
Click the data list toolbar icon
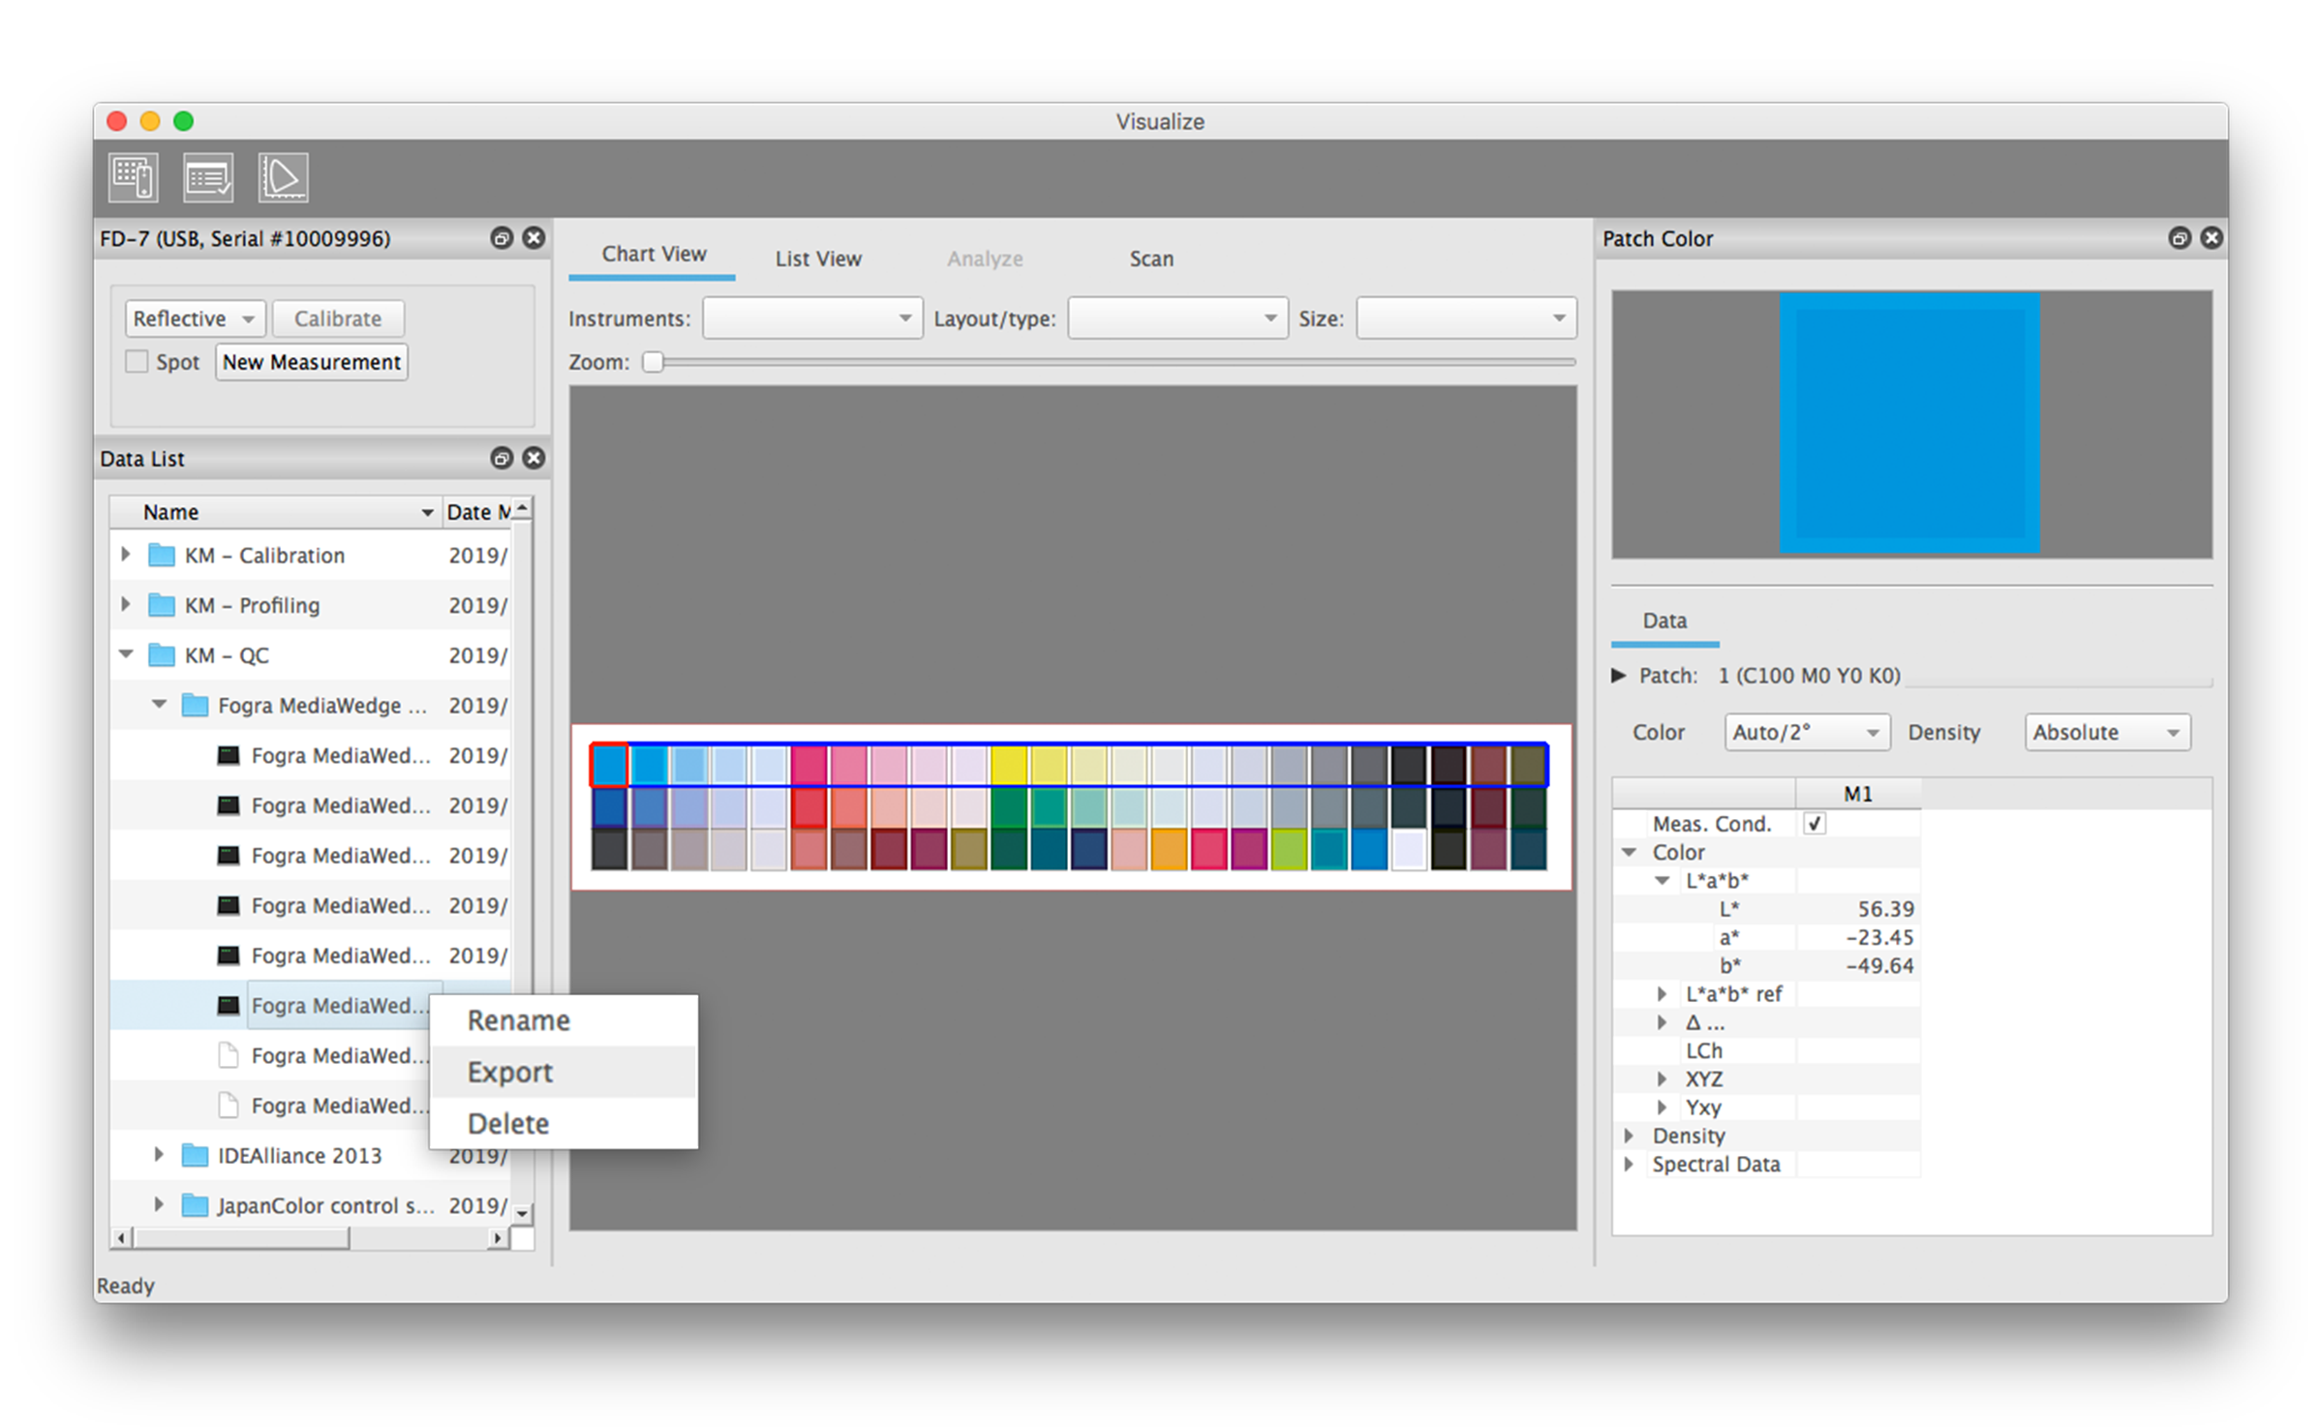[x=208, y=177]
